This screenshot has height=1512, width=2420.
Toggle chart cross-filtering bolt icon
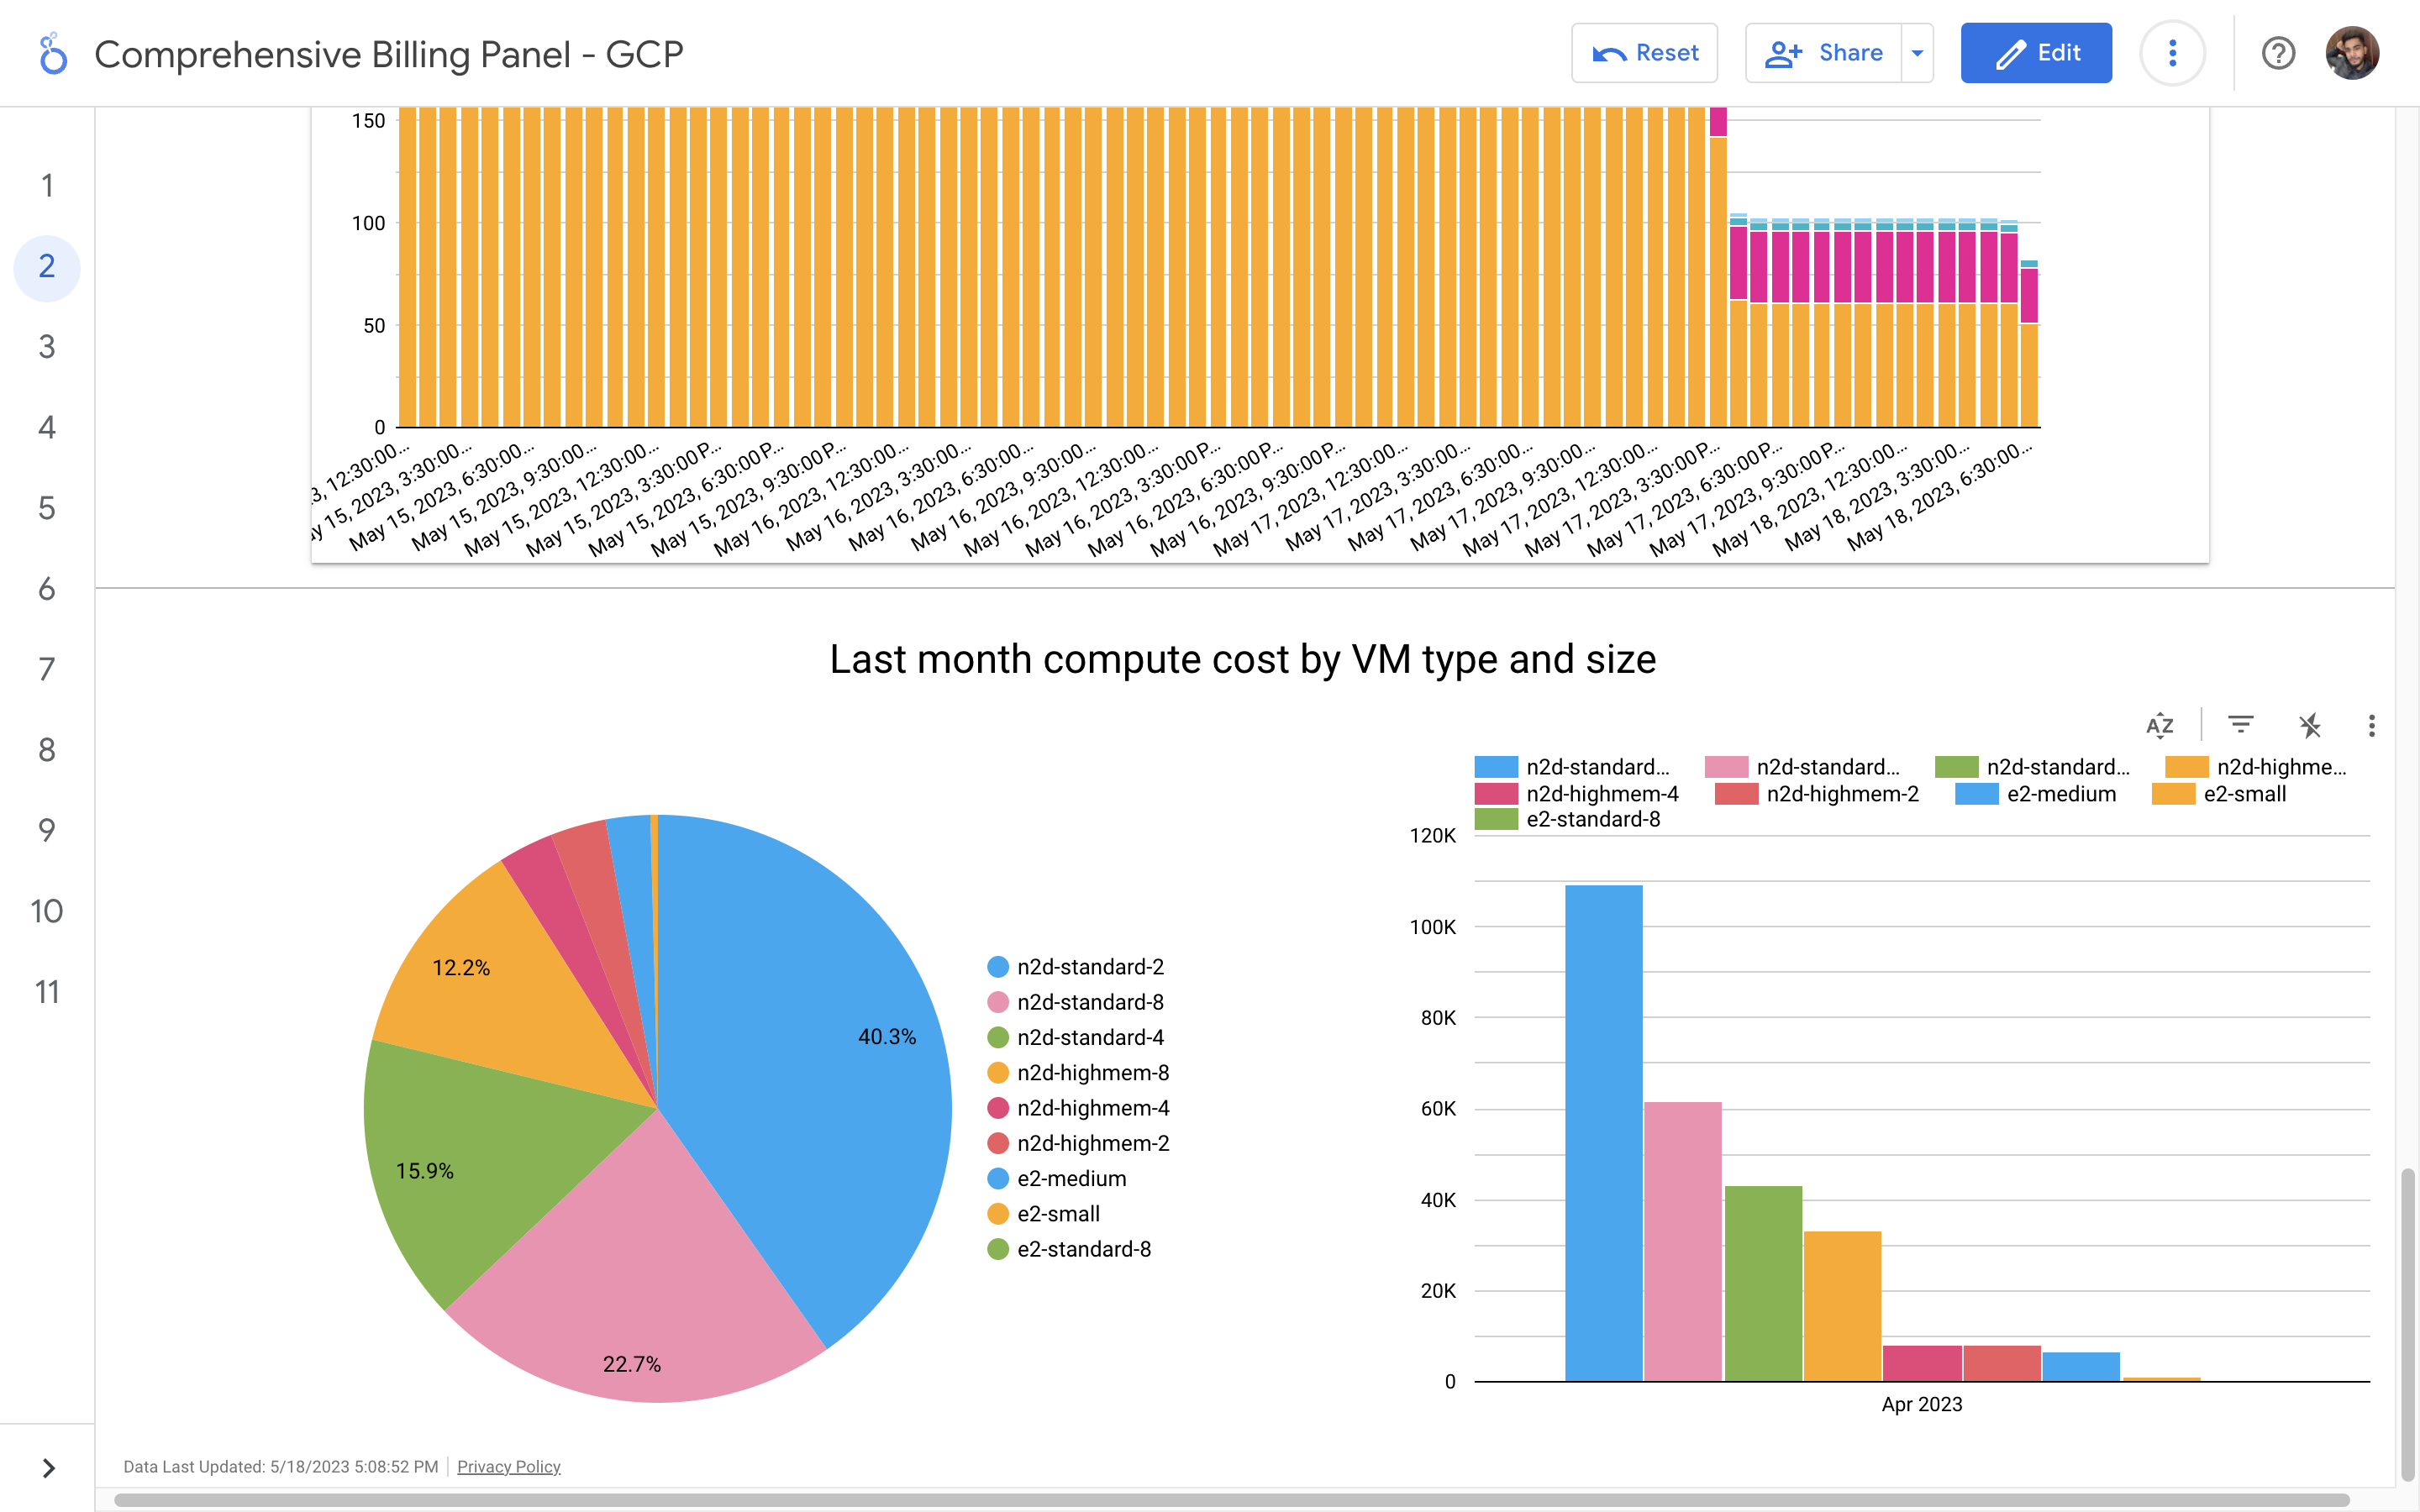click(2309, 725)
